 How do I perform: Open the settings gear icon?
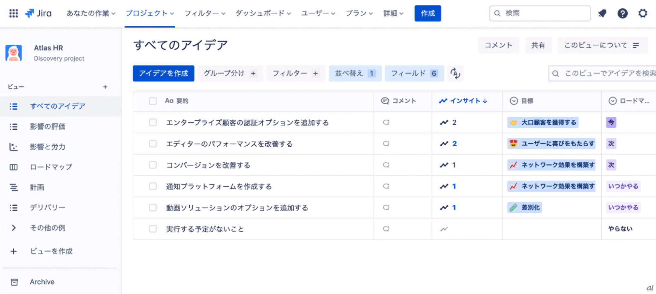pyautogui.click(x=643, y=13)
